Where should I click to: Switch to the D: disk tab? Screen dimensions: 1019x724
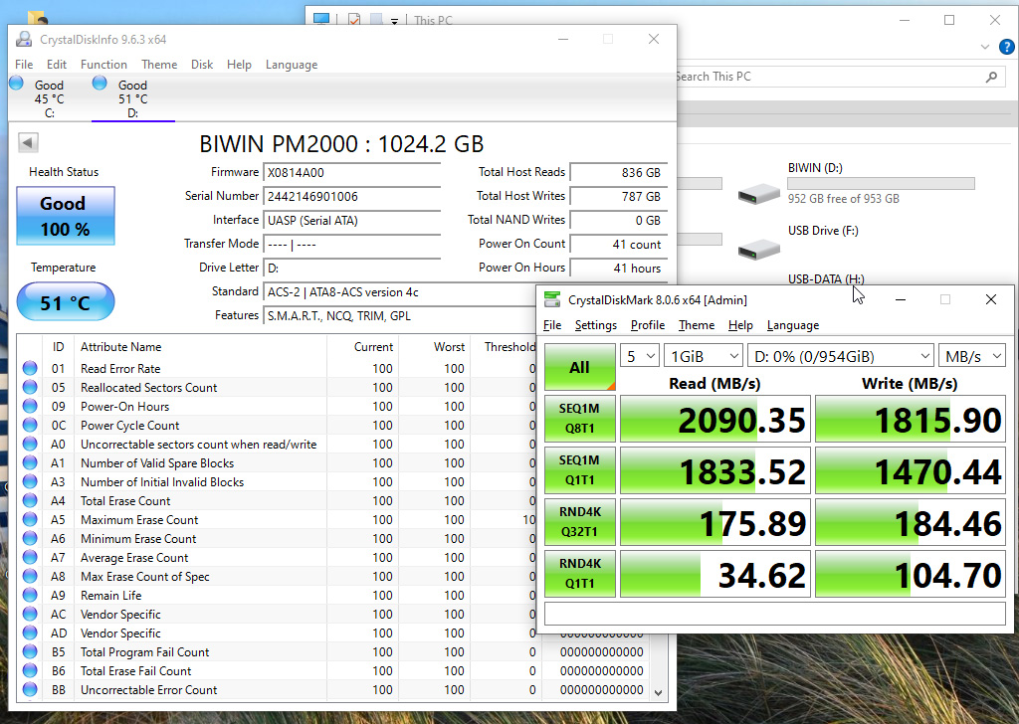[132, 99]
